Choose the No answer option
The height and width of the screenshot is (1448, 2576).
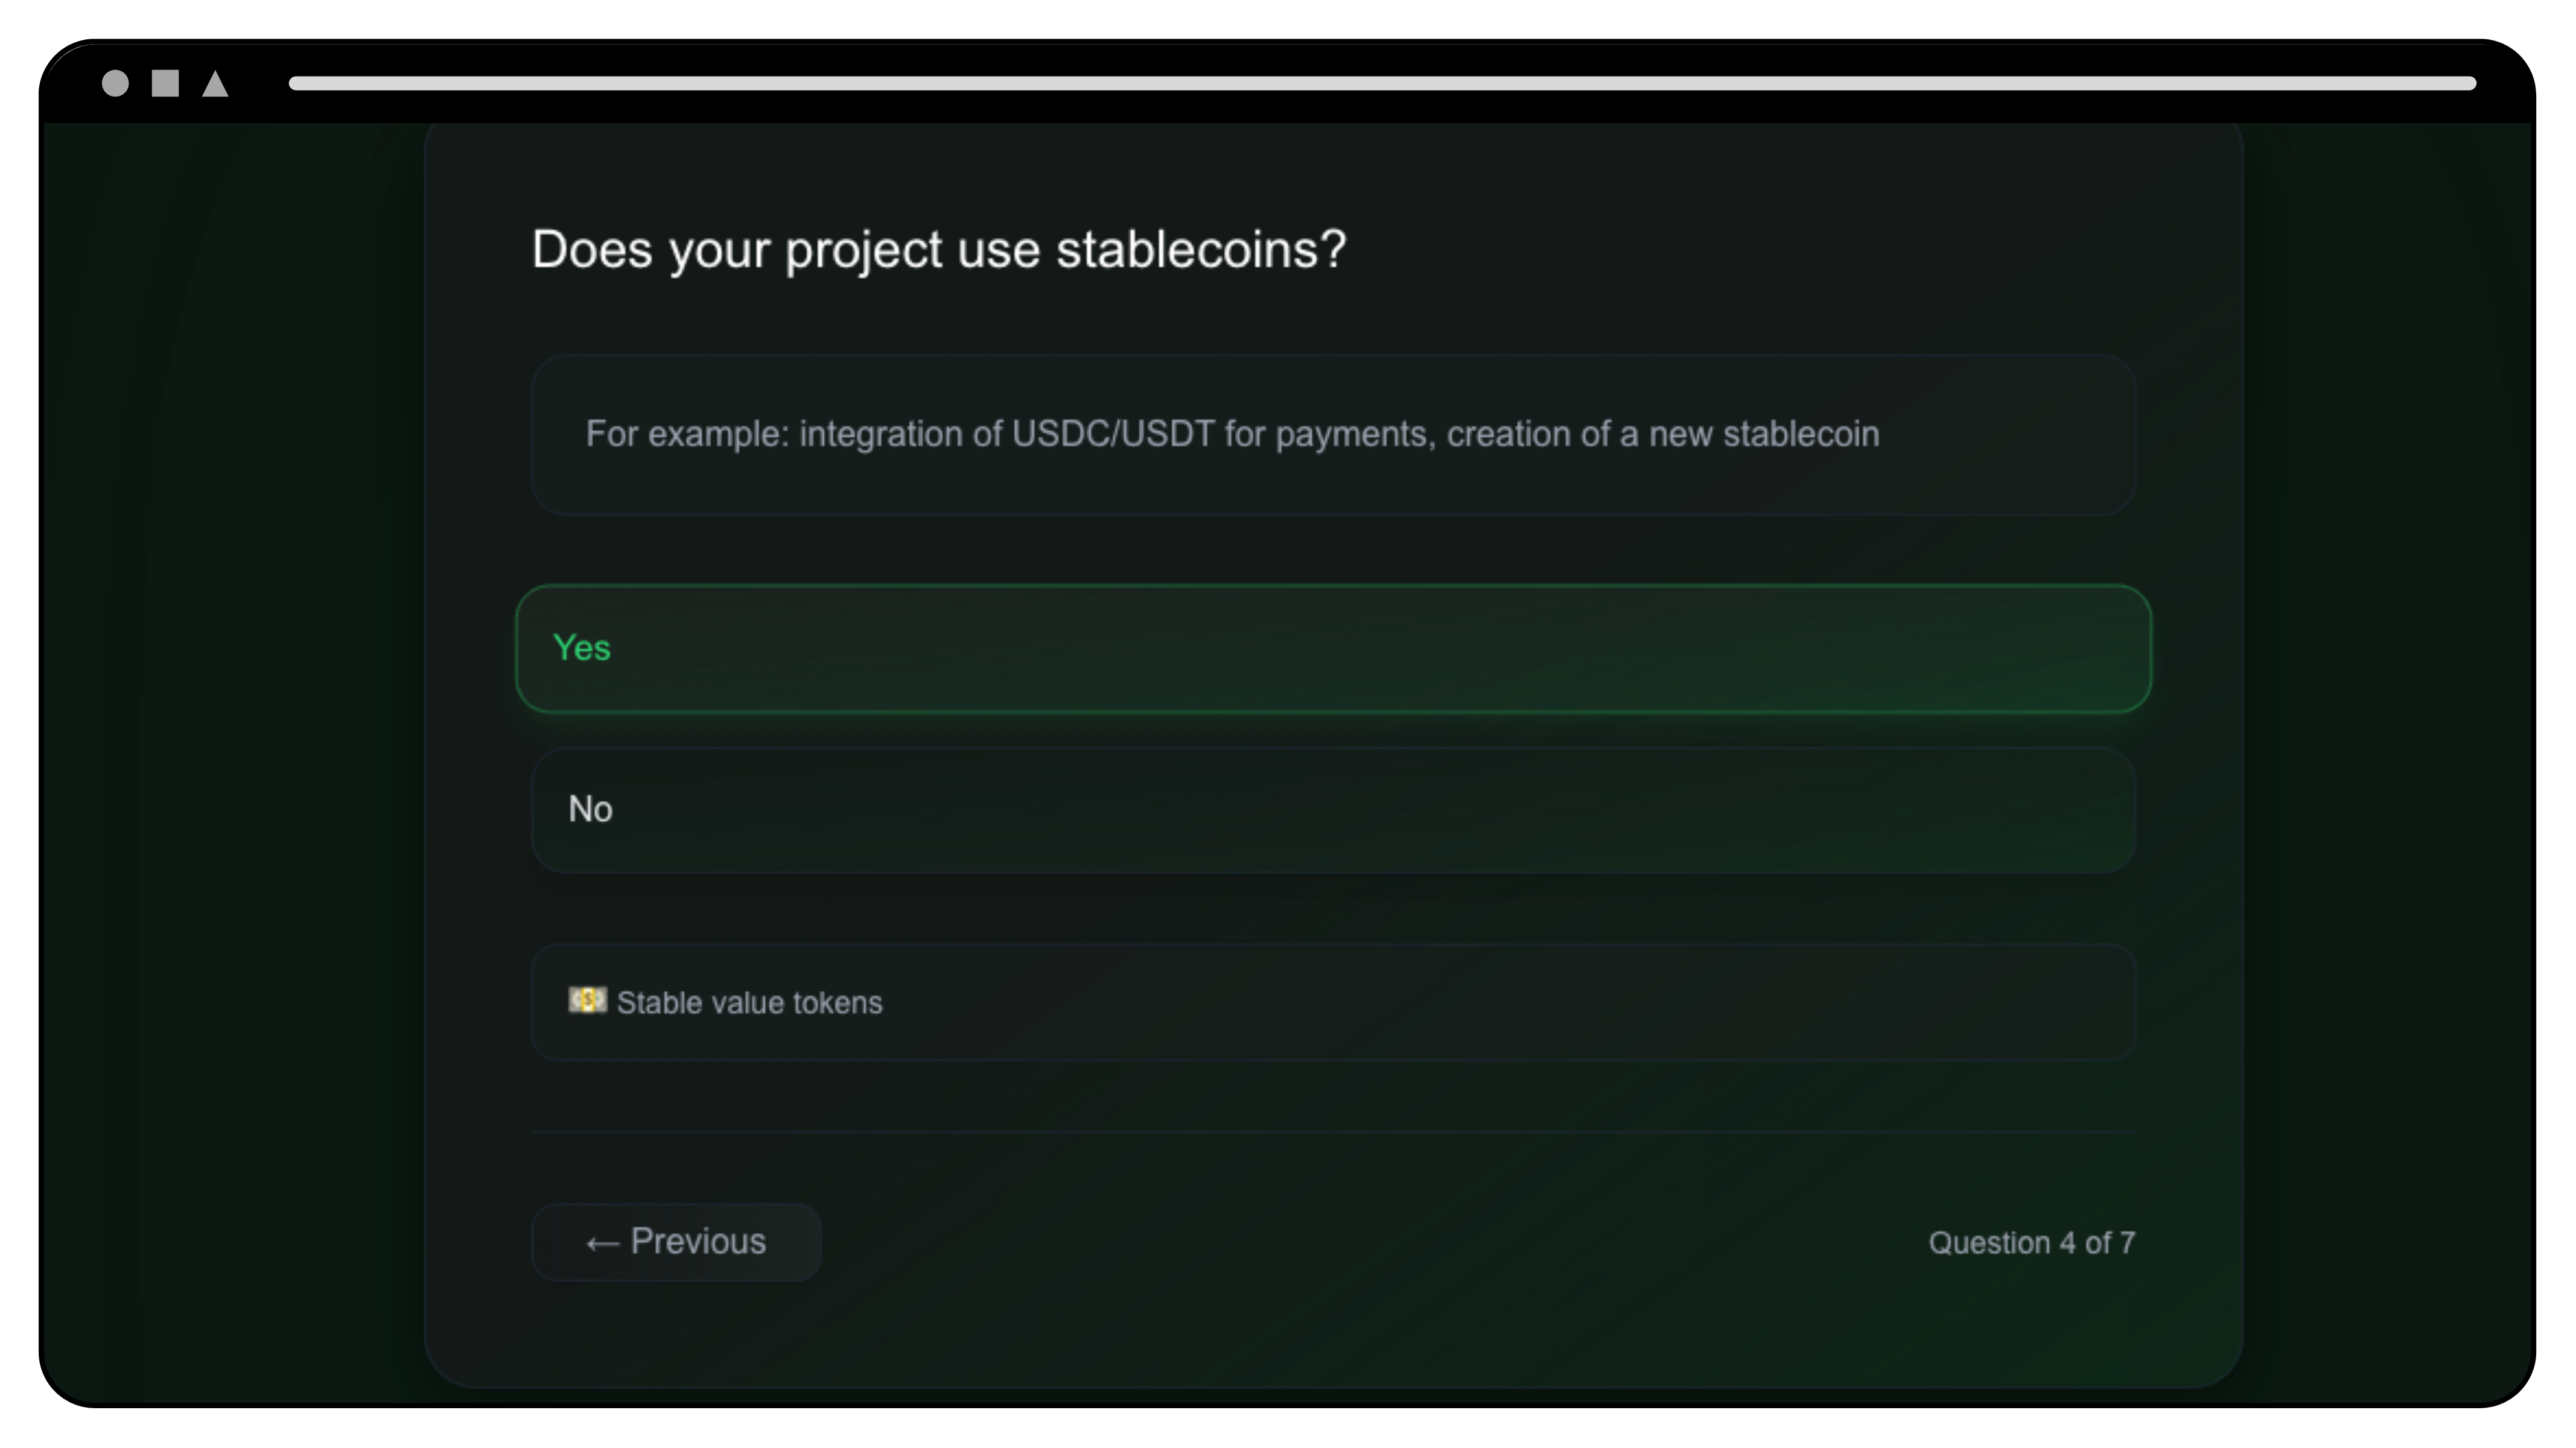(1333, 810)
